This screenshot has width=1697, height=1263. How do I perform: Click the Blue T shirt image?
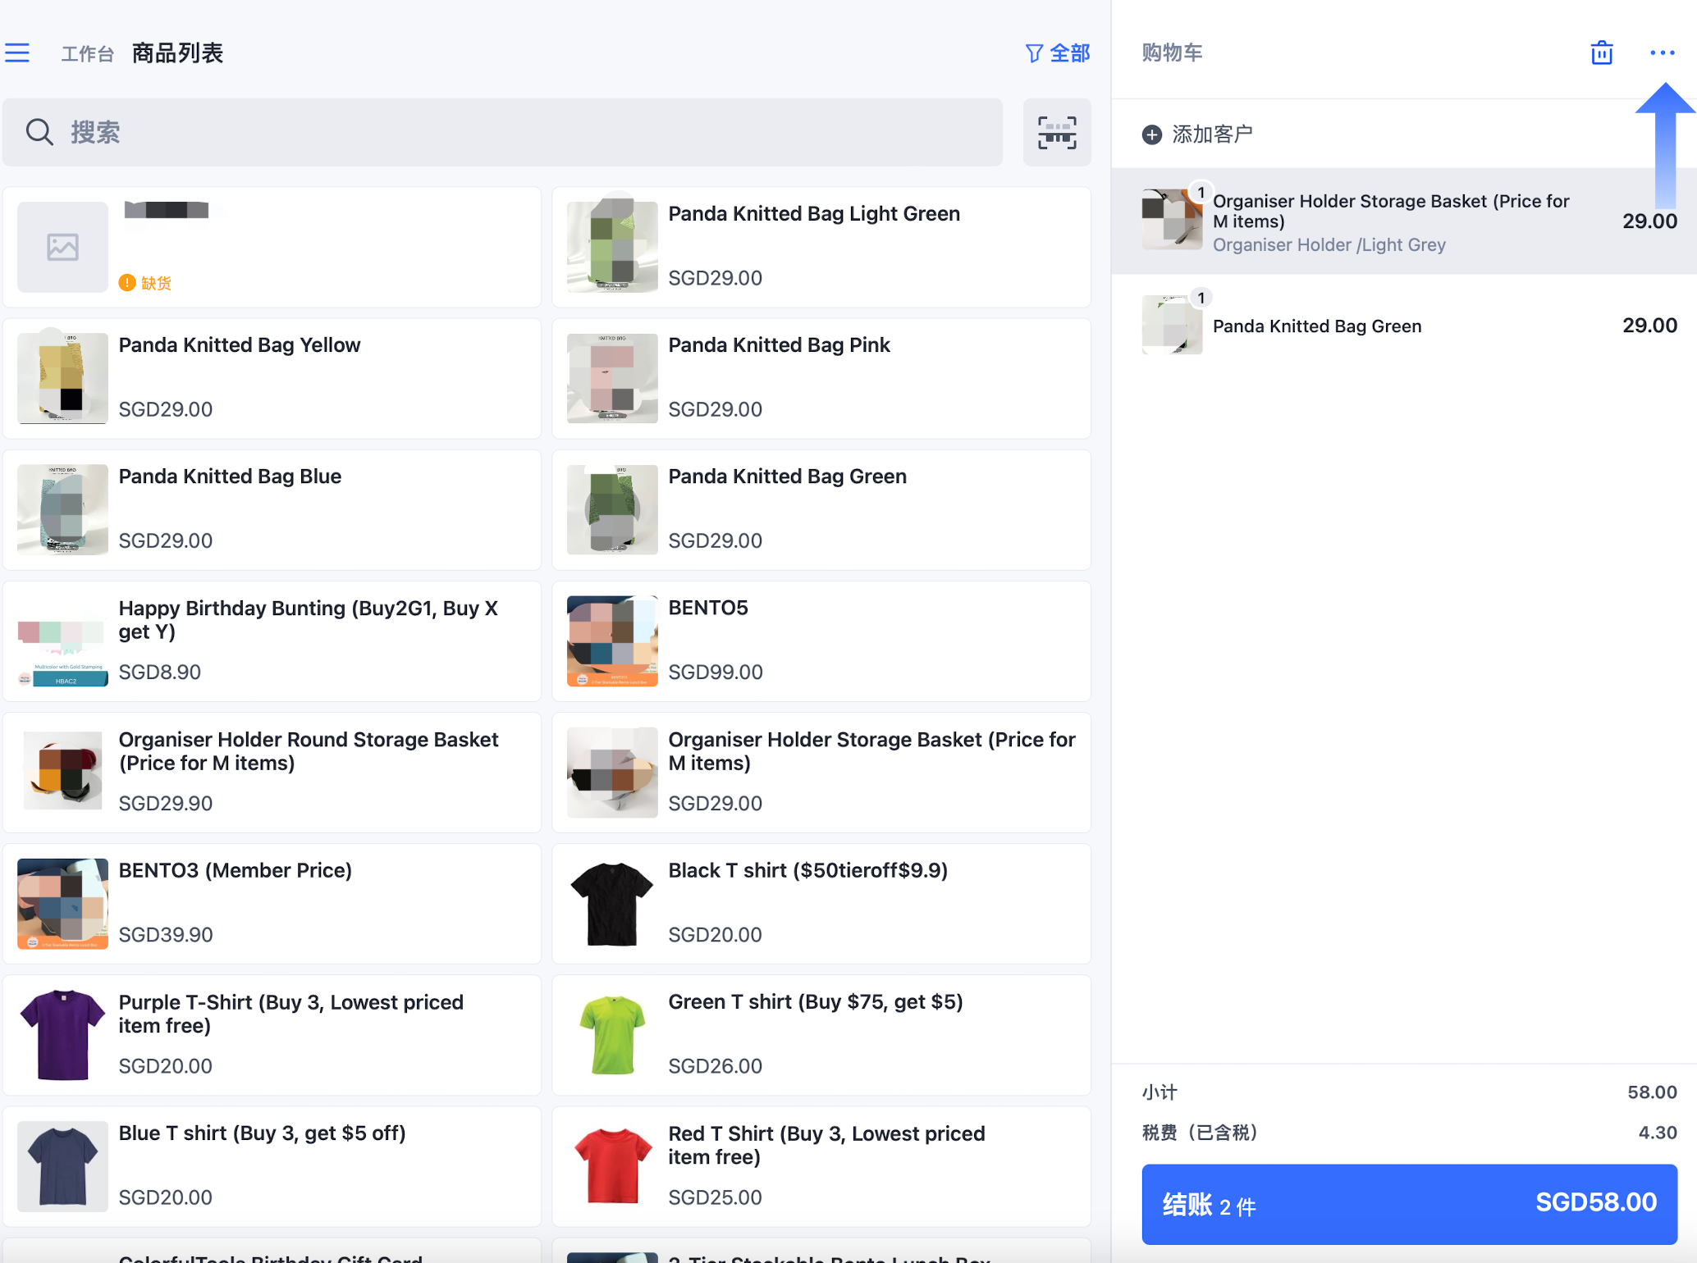click(x=62, y=1166)
